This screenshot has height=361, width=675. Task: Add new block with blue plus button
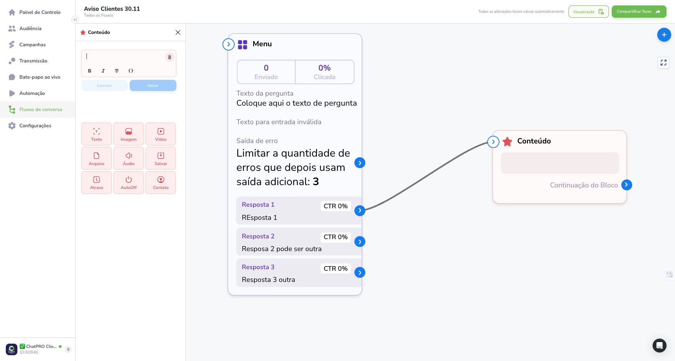pos(664,35)
